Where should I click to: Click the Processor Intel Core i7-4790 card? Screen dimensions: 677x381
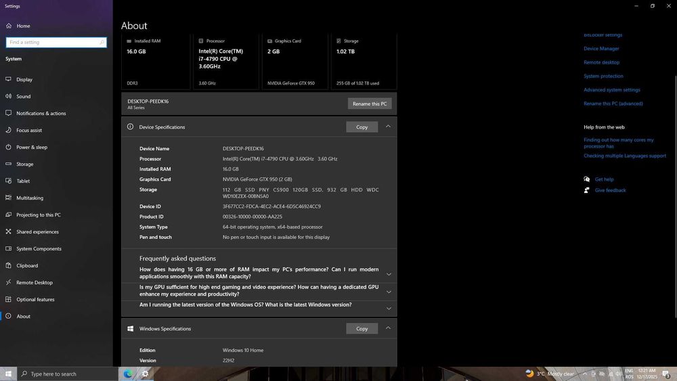(x=226, y=62)
